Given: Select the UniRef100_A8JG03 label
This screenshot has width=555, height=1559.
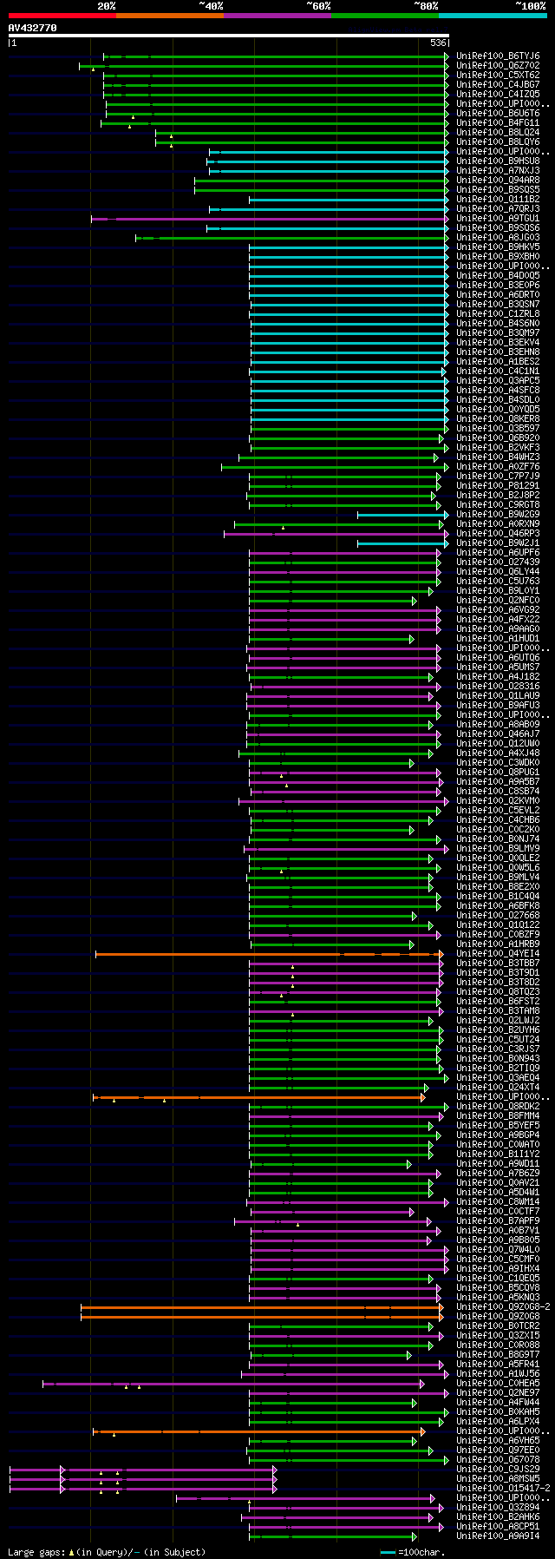Looking at the screenshot, I should click(x=498, y=238).
